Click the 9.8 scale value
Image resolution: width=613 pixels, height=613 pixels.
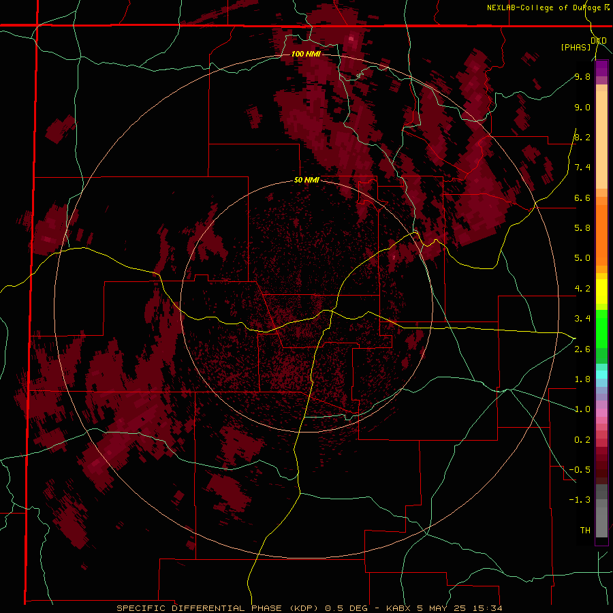(582, 76)
